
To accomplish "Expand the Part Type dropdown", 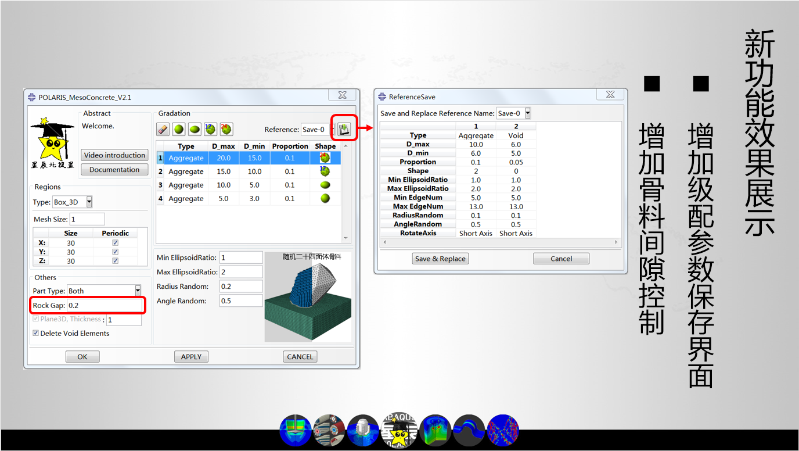I will click(x=138, y=291).
